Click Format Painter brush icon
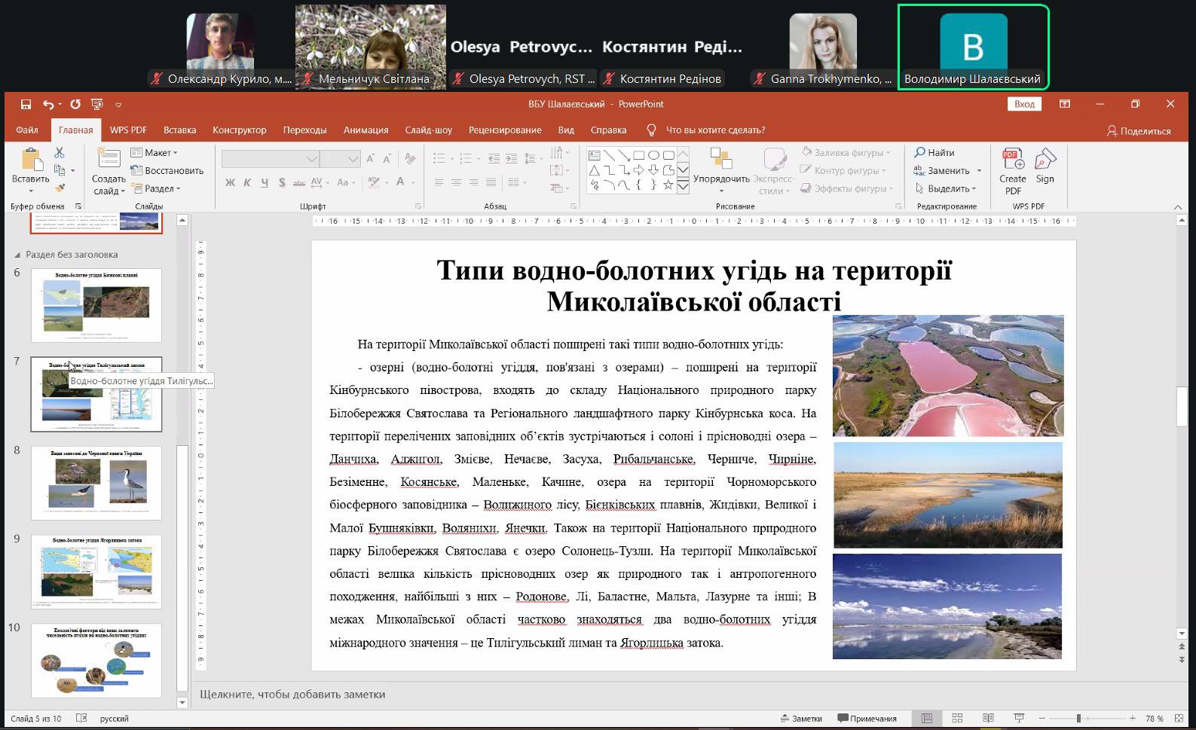This screenshot has width=1196, height=730. 60,188
